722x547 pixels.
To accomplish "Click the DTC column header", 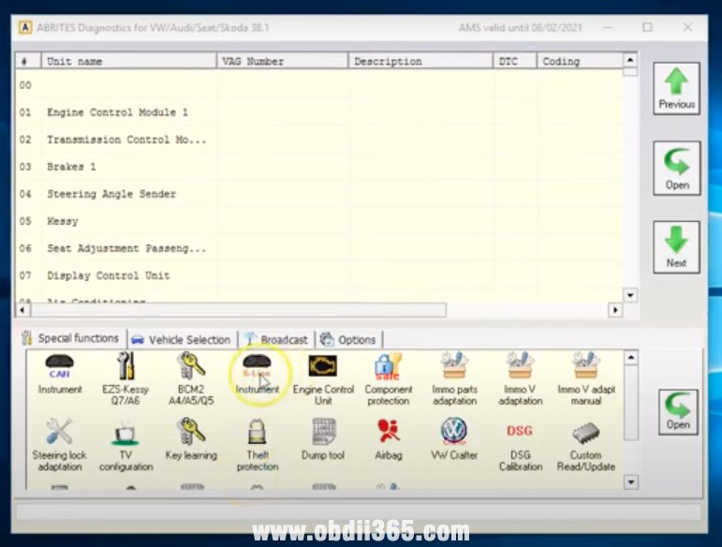I will (x=515, y=61).
